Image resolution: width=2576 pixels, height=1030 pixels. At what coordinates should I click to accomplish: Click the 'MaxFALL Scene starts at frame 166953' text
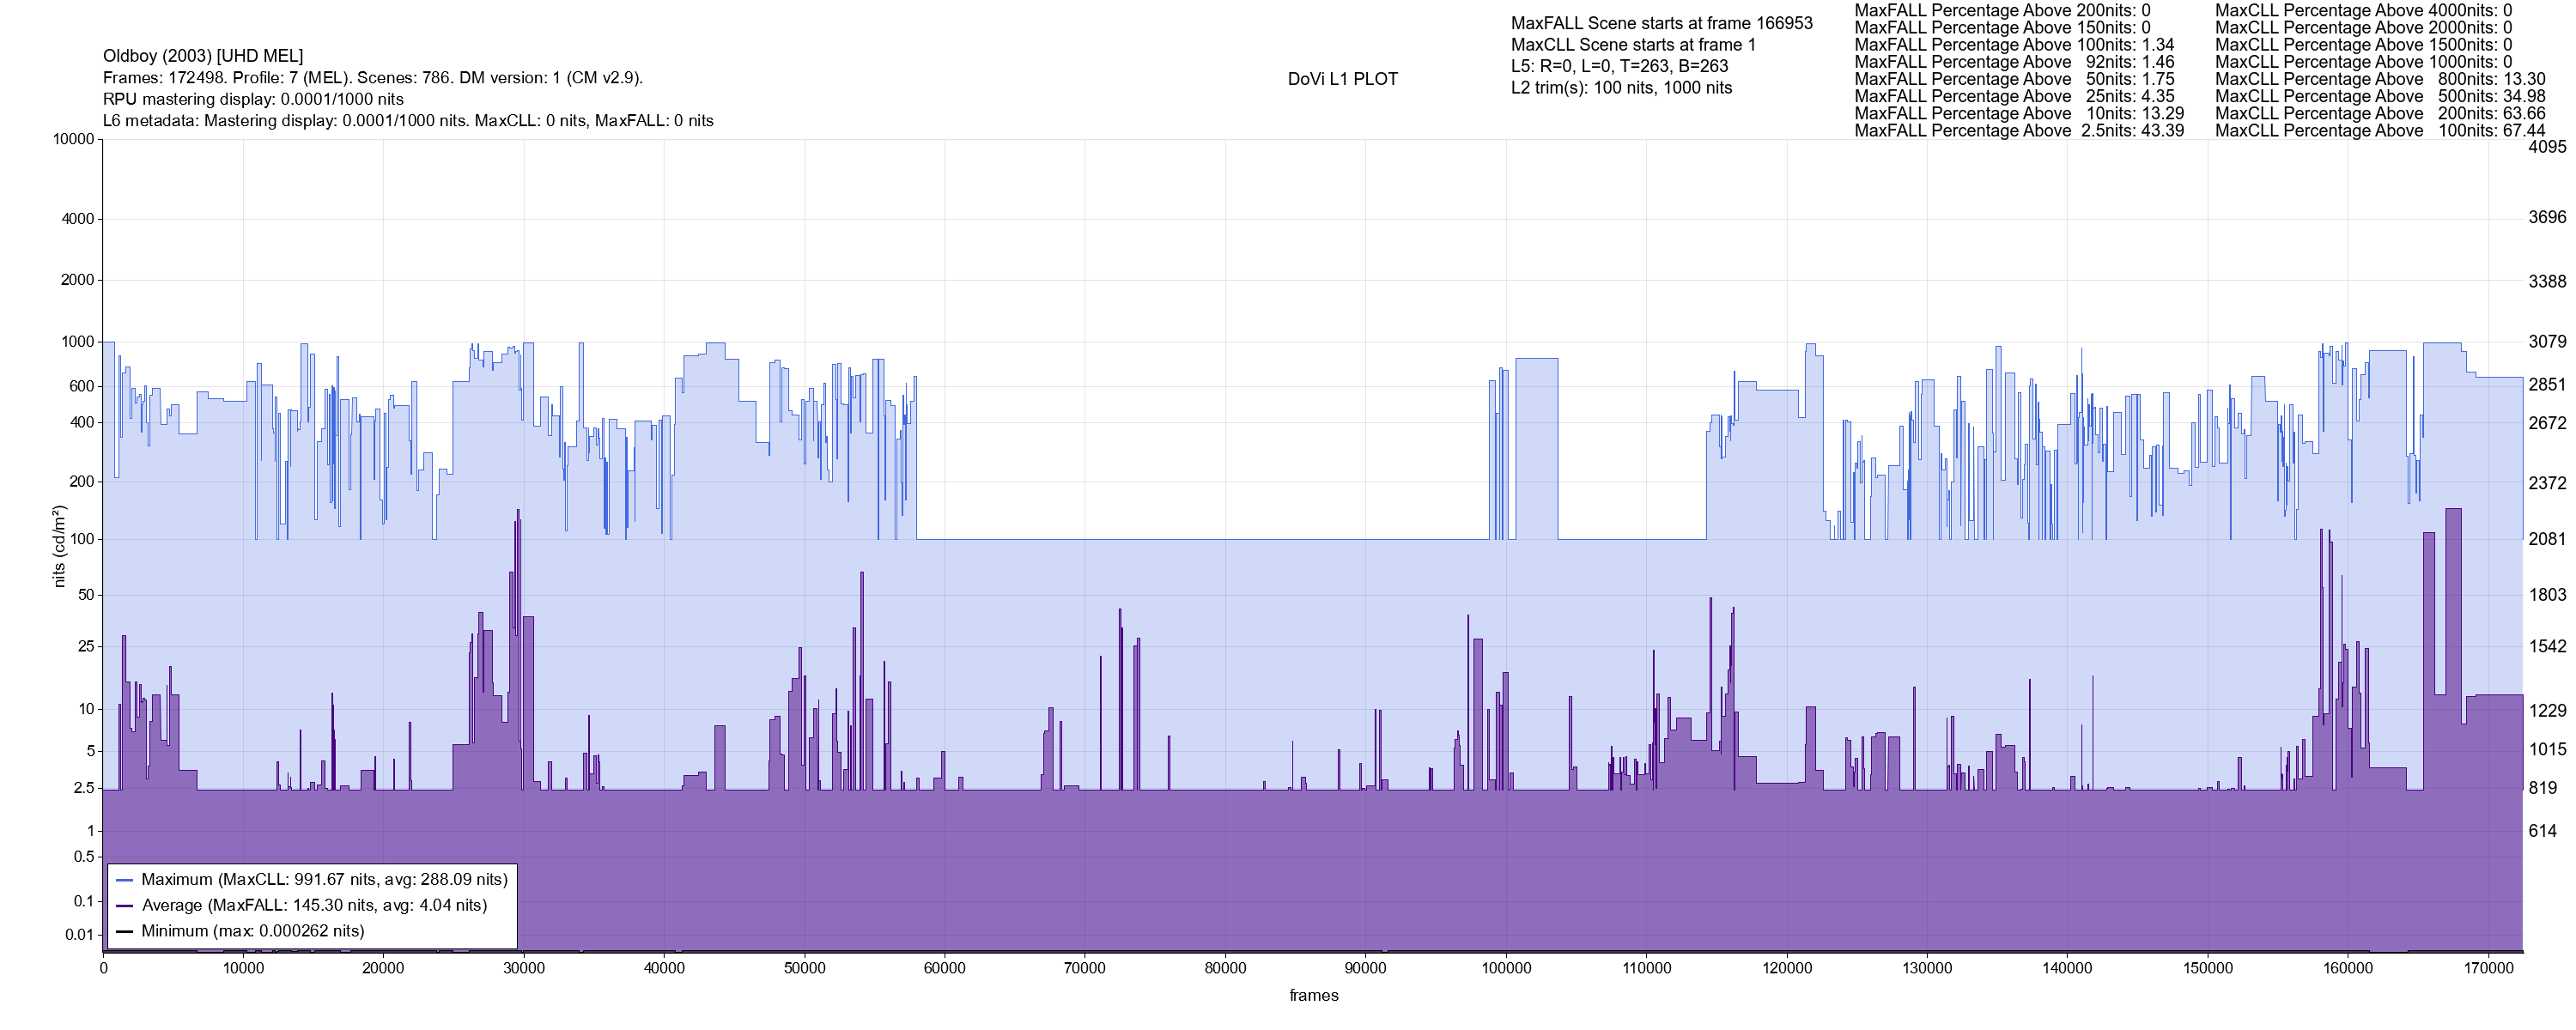pos(1661,23)
